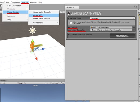This screenshot has height=102, width=140.
Task: Expand the Inventory submenu
Action: [15, 9]
